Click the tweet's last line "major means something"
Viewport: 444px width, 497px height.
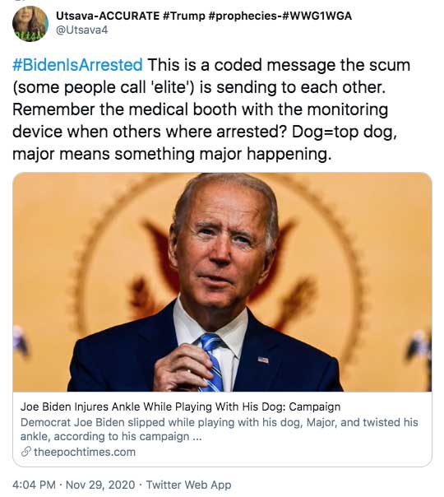pos(172,154)
